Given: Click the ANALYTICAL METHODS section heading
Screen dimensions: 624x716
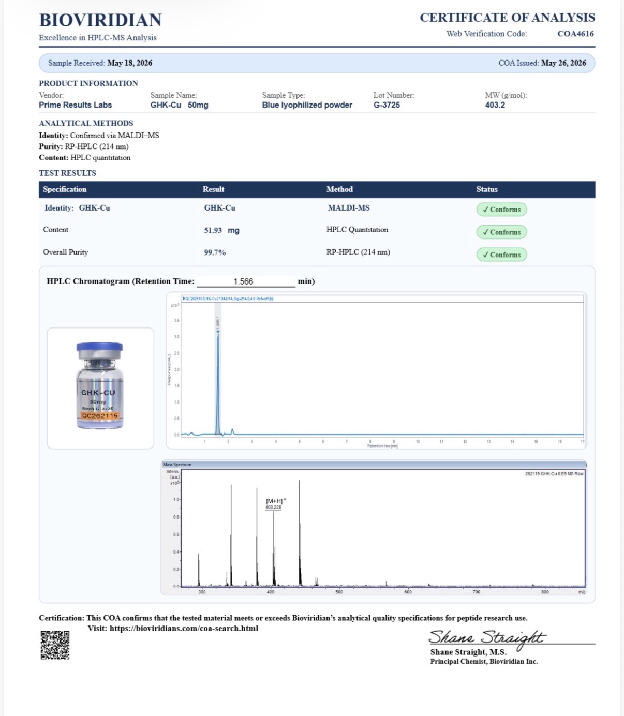Looking at the screenshot, I should coord(86,123).
